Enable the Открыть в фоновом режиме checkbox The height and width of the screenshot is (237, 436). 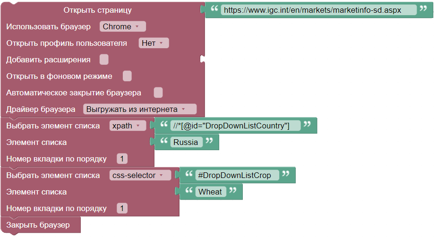(x=127, y=76)
